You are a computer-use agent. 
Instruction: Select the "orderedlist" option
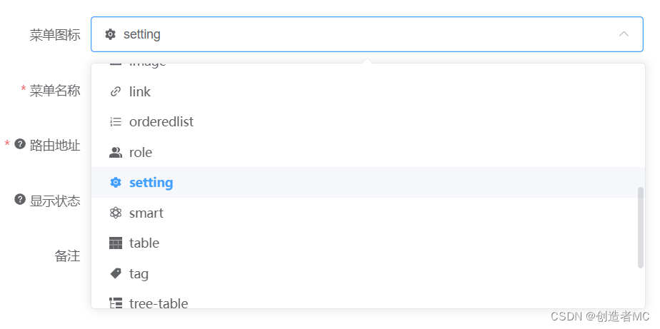[161, 122]
